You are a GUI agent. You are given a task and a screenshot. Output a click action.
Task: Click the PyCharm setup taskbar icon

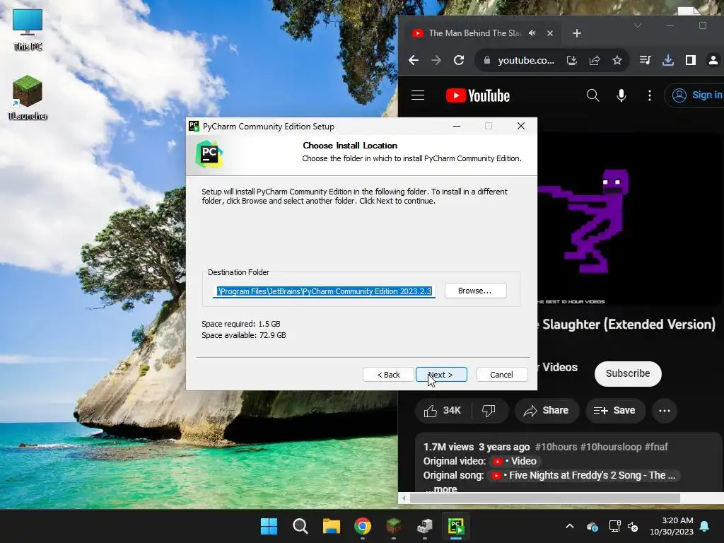pos(456,526)
